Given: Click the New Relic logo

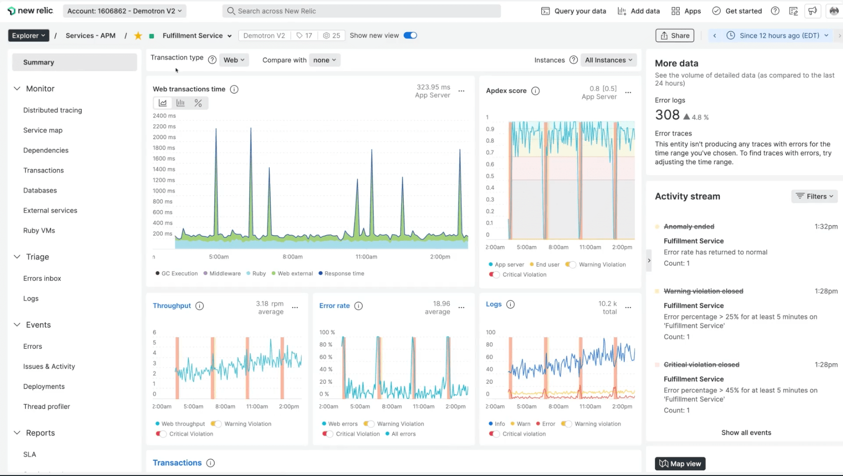Looking at the screenshot, I should click(30, 11).
